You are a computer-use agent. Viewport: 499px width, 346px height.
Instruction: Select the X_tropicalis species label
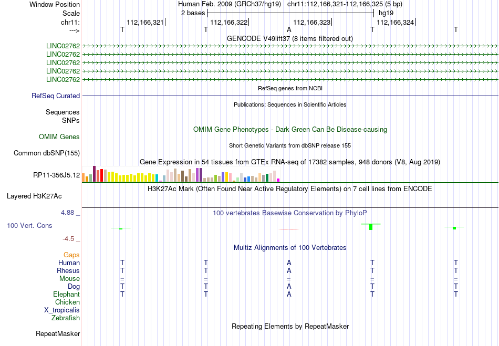tap(62, 310)
